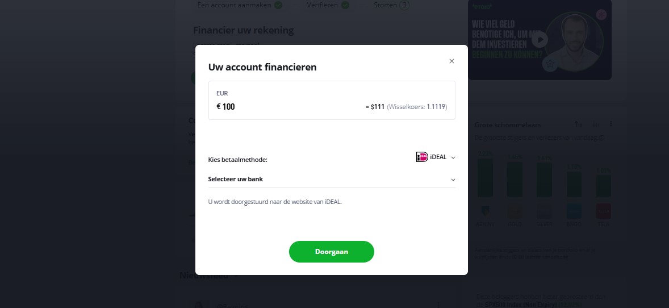Viewport: 669px width, 308px height.
Task: Click the Wisselkoers exchange rate text
Action: tap(420, 107)
